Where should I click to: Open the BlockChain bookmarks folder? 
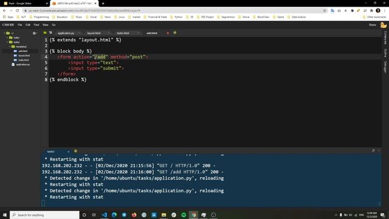pos(261,17)
